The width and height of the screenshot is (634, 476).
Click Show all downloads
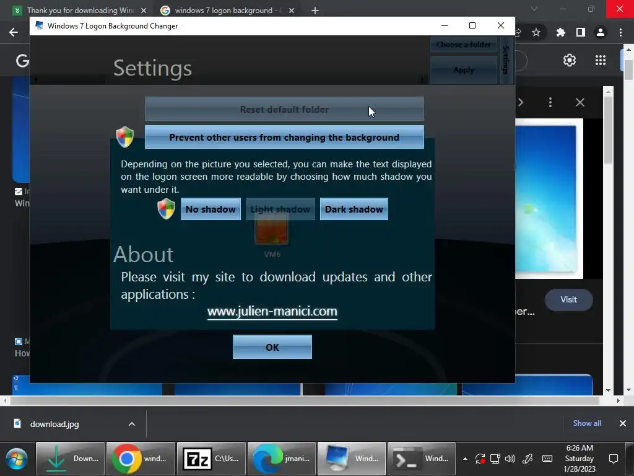(587, 423)
